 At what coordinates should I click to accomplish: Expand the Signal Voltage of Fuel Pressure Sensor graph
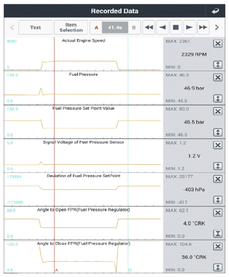click(x=218, y=166)
